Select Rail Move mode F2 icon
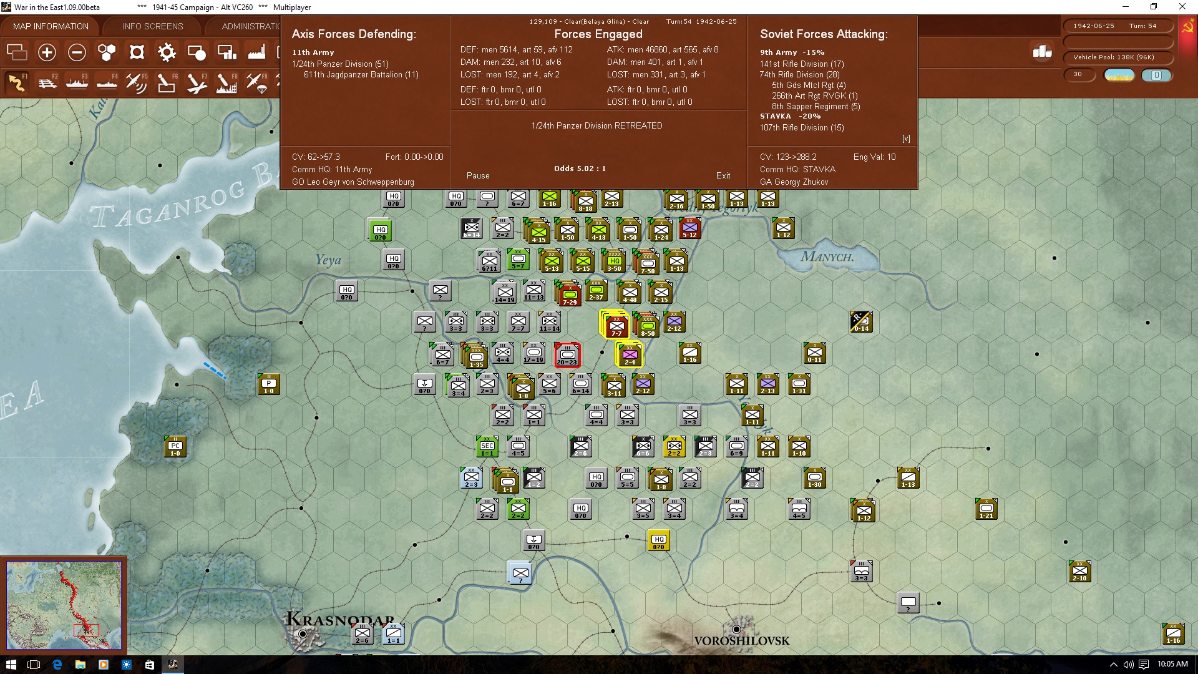Viewport: 1198px width, 674px height. (x=47, y=83)
